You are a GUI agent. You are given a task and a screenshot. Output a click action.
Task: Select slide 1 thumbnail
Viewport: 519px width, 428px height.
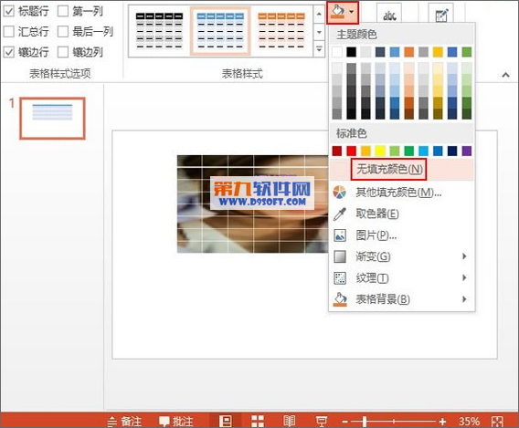(x=52, y=119)
